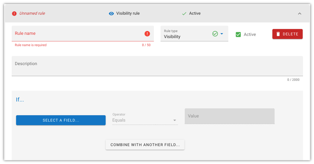Open the Rule type dropdown arrow
This screenshot has width=314, height=164.
tap(222, 34)
